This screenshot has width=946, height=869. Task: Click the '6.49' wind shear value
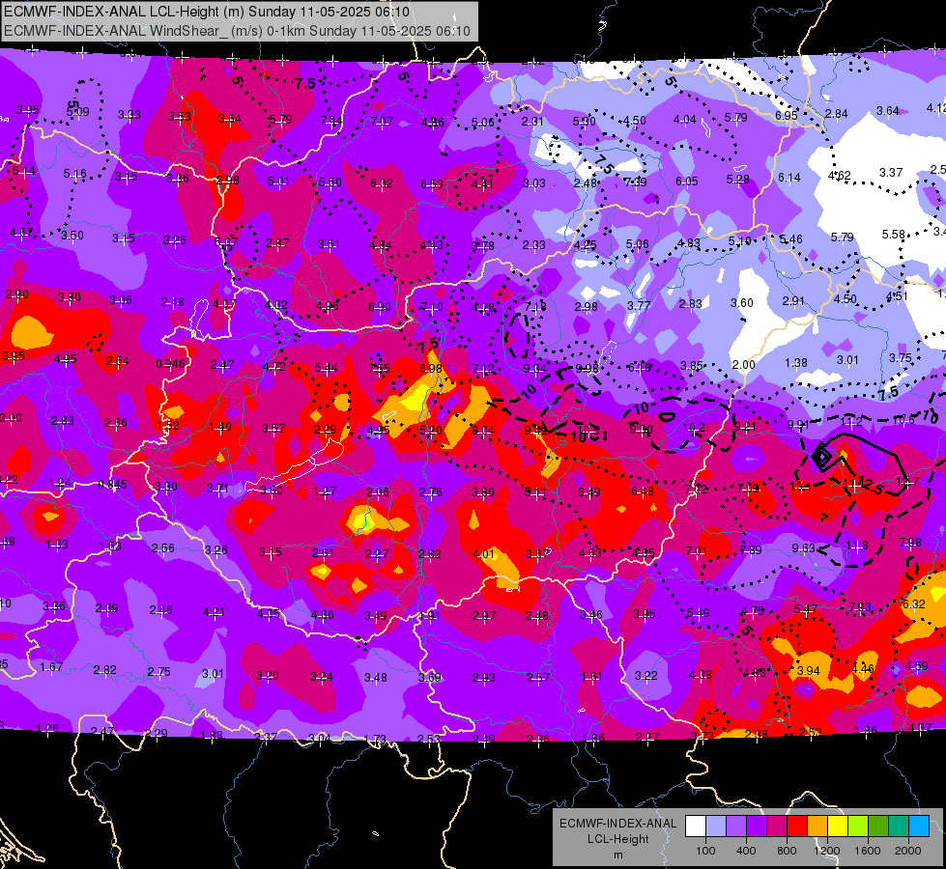click(588, 492)
